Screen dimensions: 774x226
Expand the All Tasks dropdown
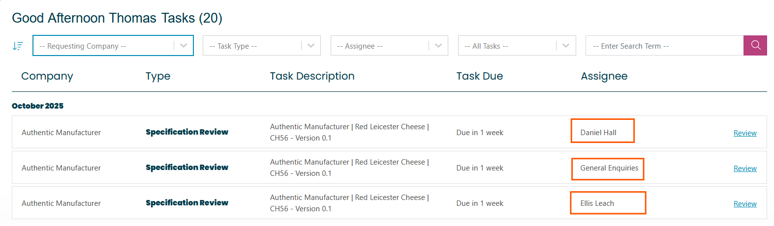[516, 46]
